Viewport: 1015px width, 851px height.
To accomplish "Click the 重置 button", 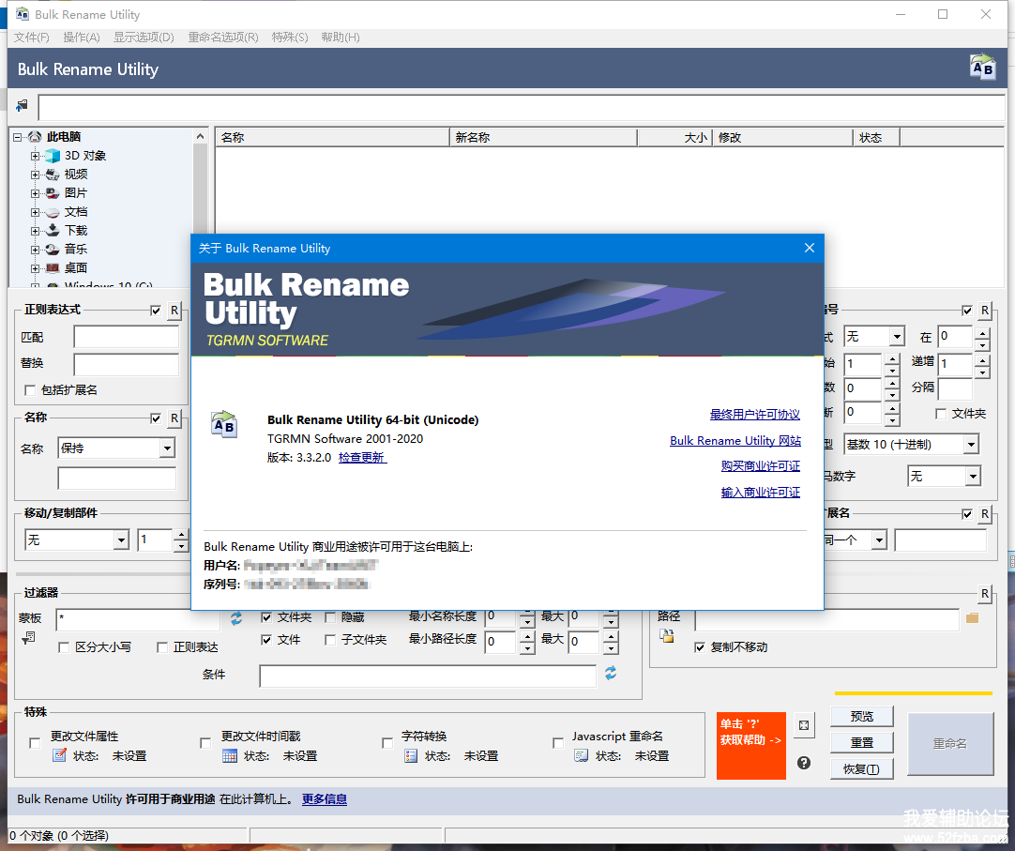I will [861, 743].
